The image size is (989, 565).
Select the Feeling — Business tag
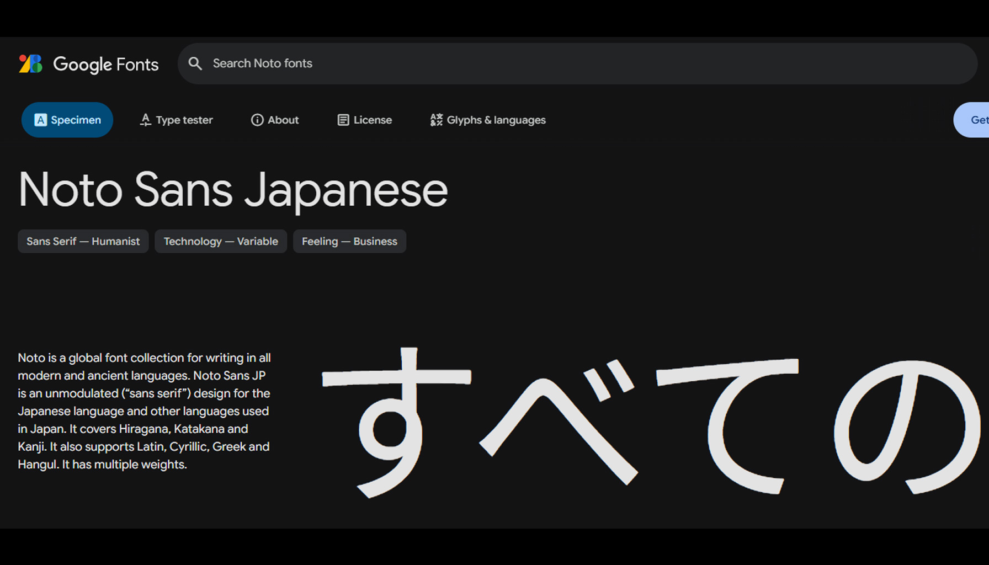point(349,241)
